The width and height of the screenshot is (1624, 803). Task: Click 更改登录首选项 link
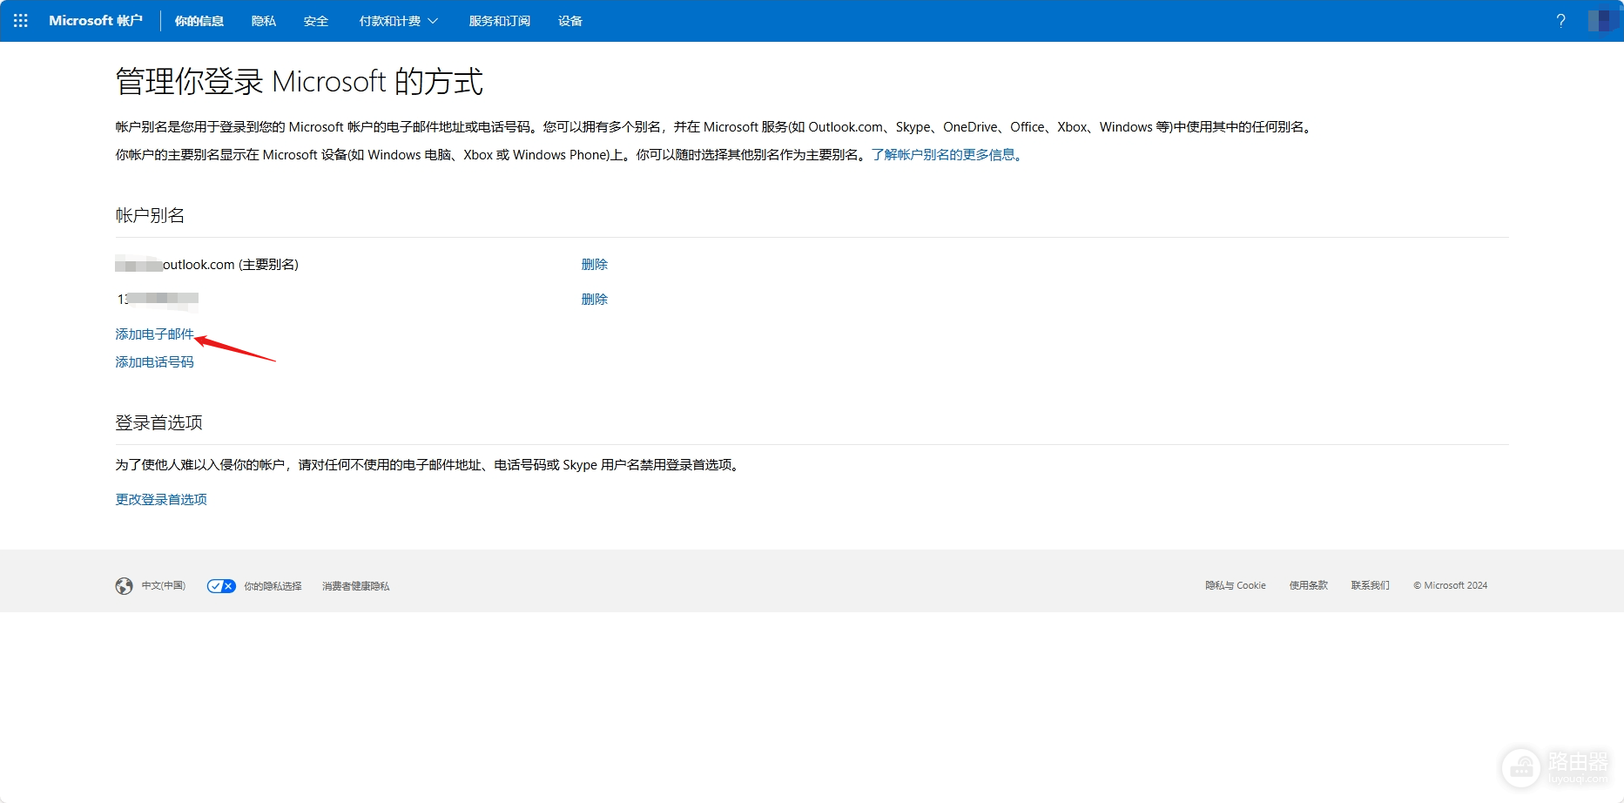tap(161, 499)
